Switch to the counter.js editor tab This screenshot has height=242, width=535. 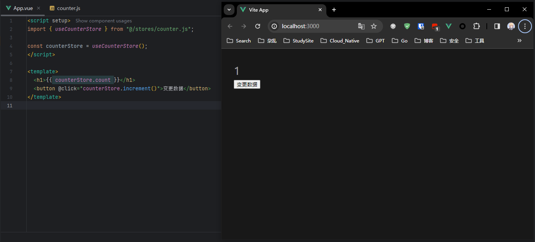65,8
